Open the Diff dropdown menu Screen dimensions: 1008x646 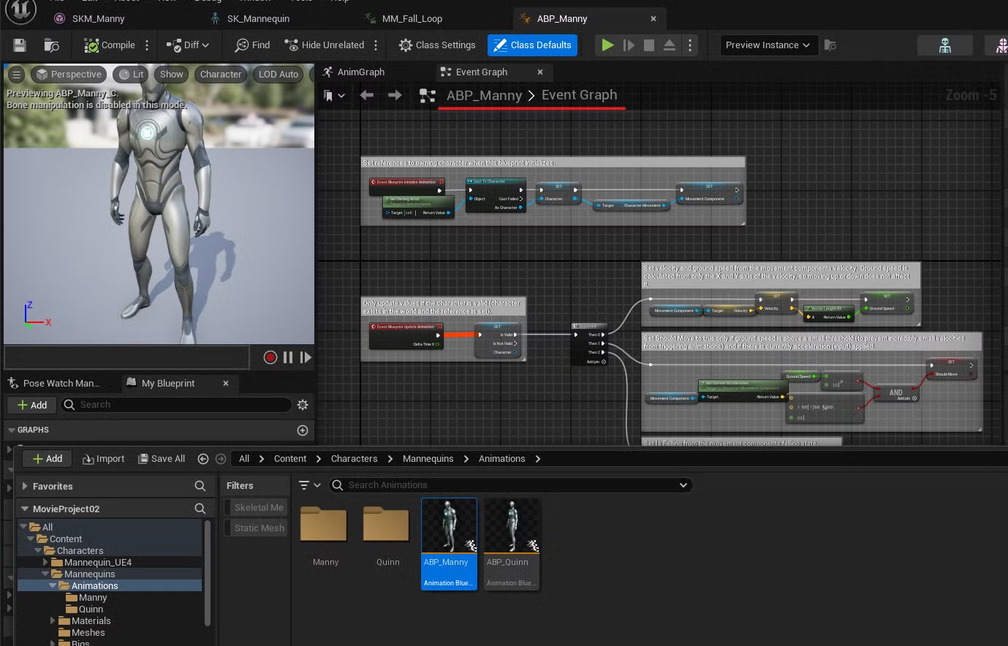click(188, 45)
